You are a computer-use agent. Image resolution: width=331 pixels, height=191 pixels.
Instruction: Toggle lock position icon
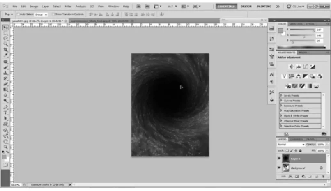296,150
